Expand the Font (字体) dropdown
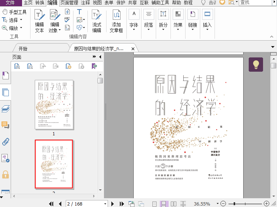This screenshot has width=277, height=207. coord(134,30)
